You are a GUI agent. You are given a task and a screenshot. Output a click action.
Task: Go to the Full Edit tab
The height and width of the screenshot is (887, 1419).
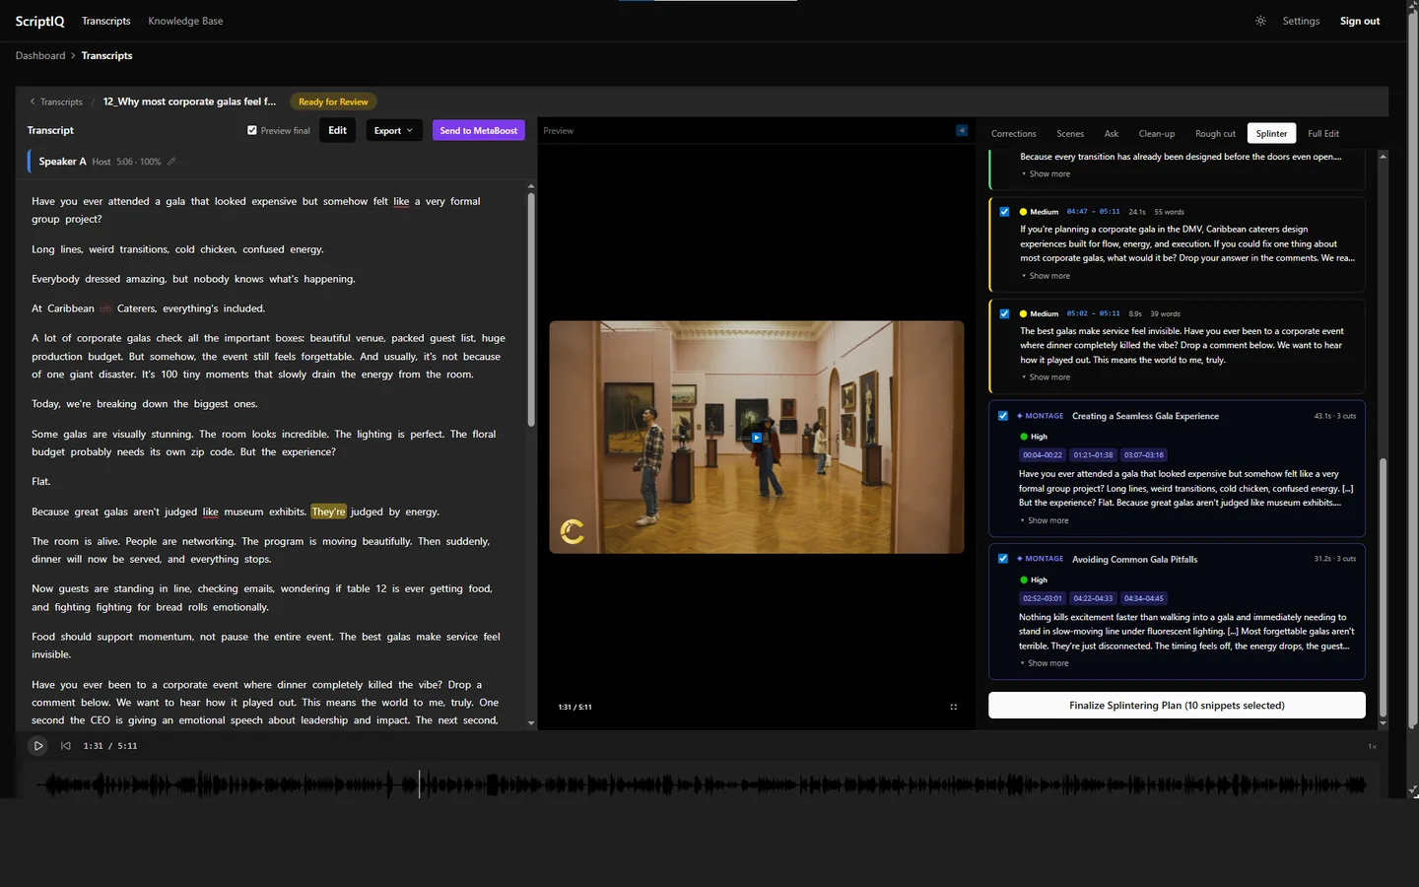click(1323, 134)
